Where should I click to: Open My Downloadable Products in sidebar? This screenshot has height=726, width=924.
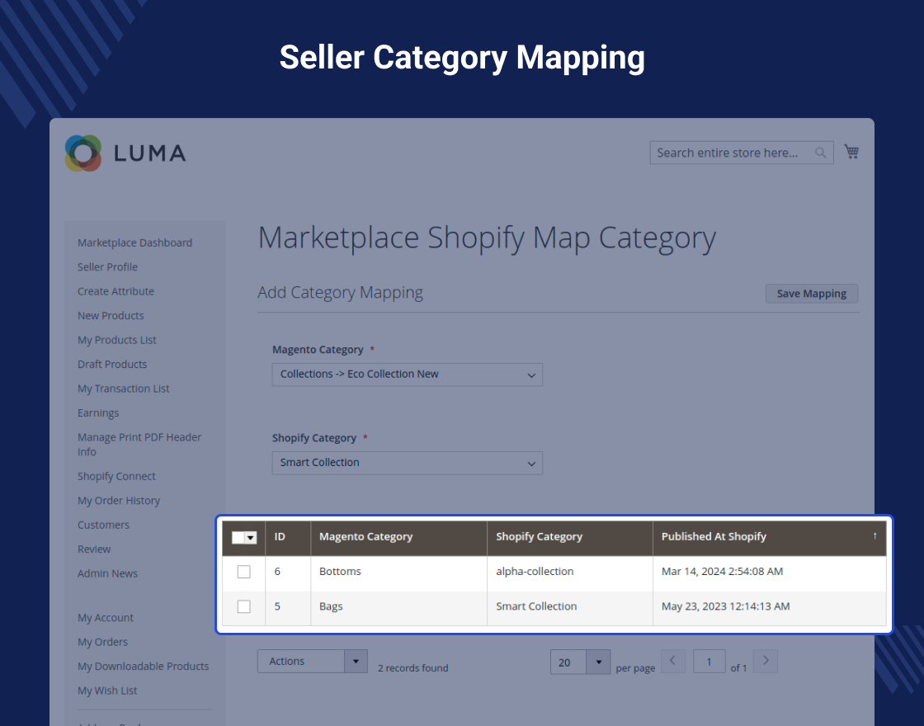click(x=144, y=667)
